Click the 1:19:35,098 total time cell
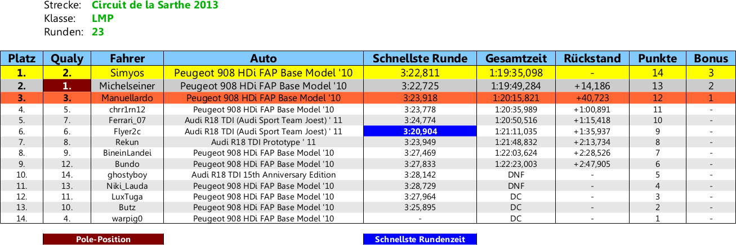Image resolution: width=736 pixels, height=245 pixels. 516,72
